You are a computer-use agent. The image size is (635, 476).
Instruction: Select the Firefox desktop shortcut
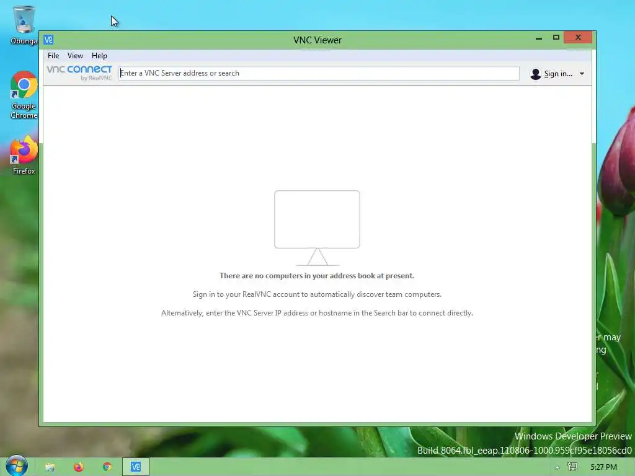[x=24, y=155]
